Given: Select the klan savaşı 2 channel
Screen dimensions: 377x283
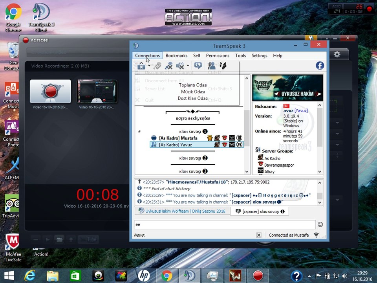Looking at the screenshot, I should [x=193, y=158].
